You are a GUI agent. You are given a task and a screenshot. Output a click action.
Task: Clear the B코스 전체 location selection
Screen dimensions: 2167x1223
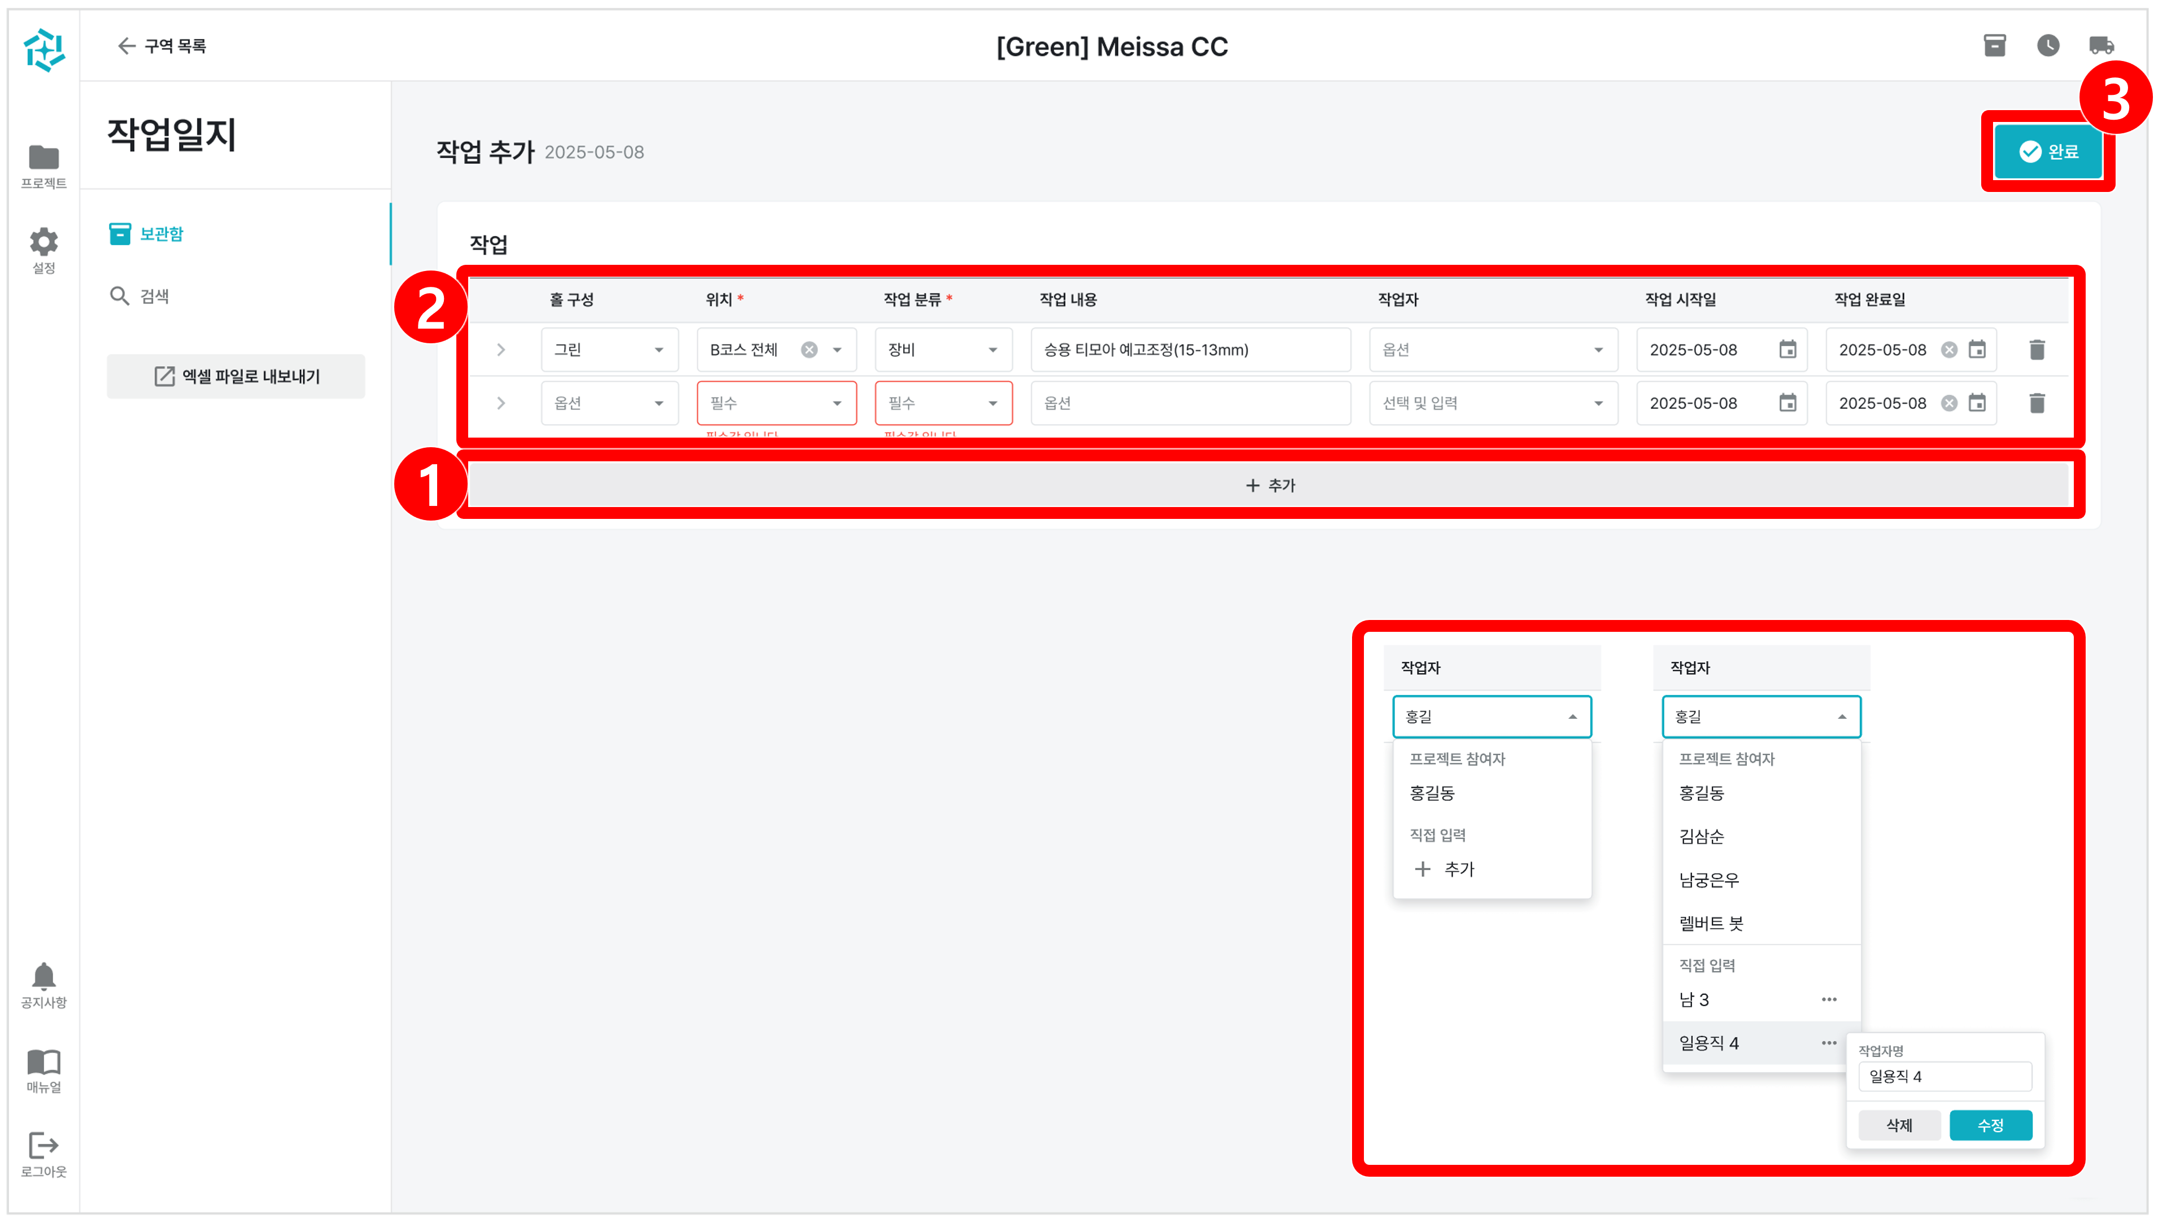[x=808, y=350]
